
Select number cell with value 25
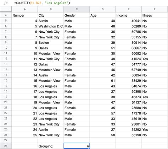click(25, 135)
